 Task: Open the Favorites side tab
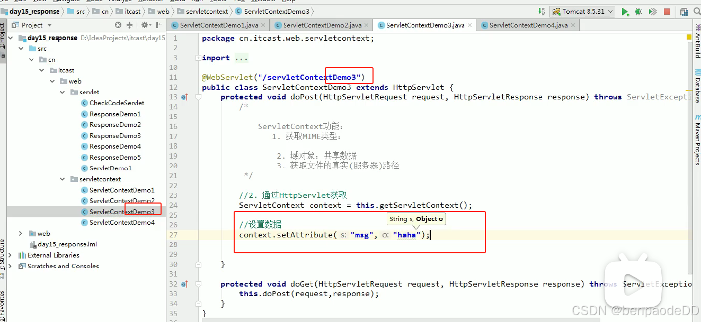pos(3,307)
